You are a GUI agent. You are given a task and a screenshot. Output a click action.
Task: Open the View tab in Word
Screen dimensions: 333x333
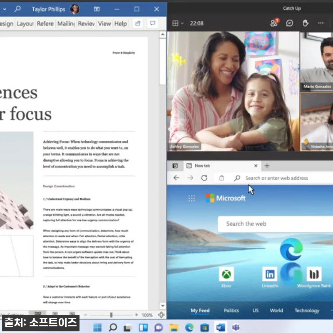104,24
